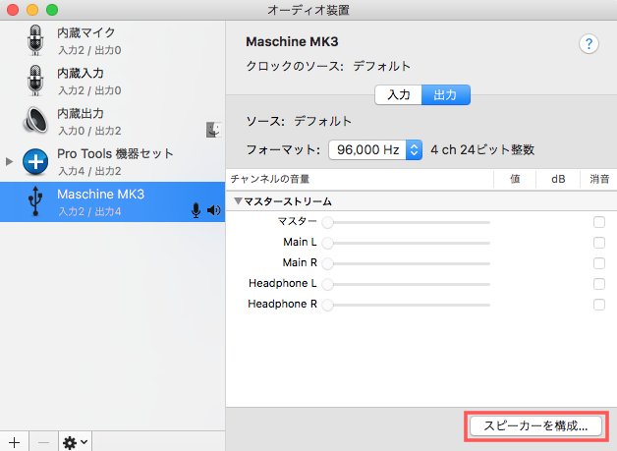Click the Main R volume slider
617x451 pixels.
406,263
